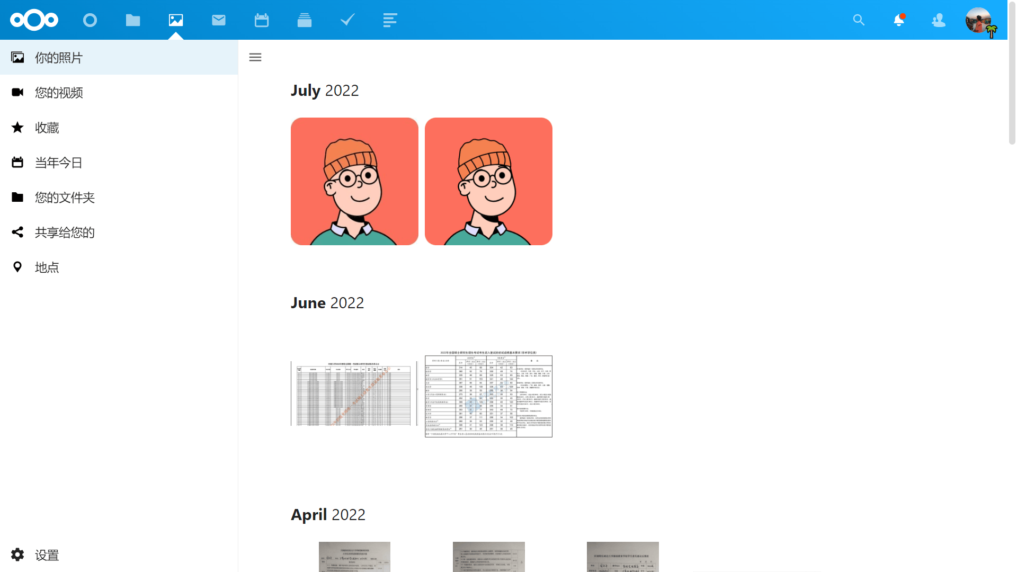Select 您的视频 in the sidebar
This screenshot has width=1017, height=572.
59,92
